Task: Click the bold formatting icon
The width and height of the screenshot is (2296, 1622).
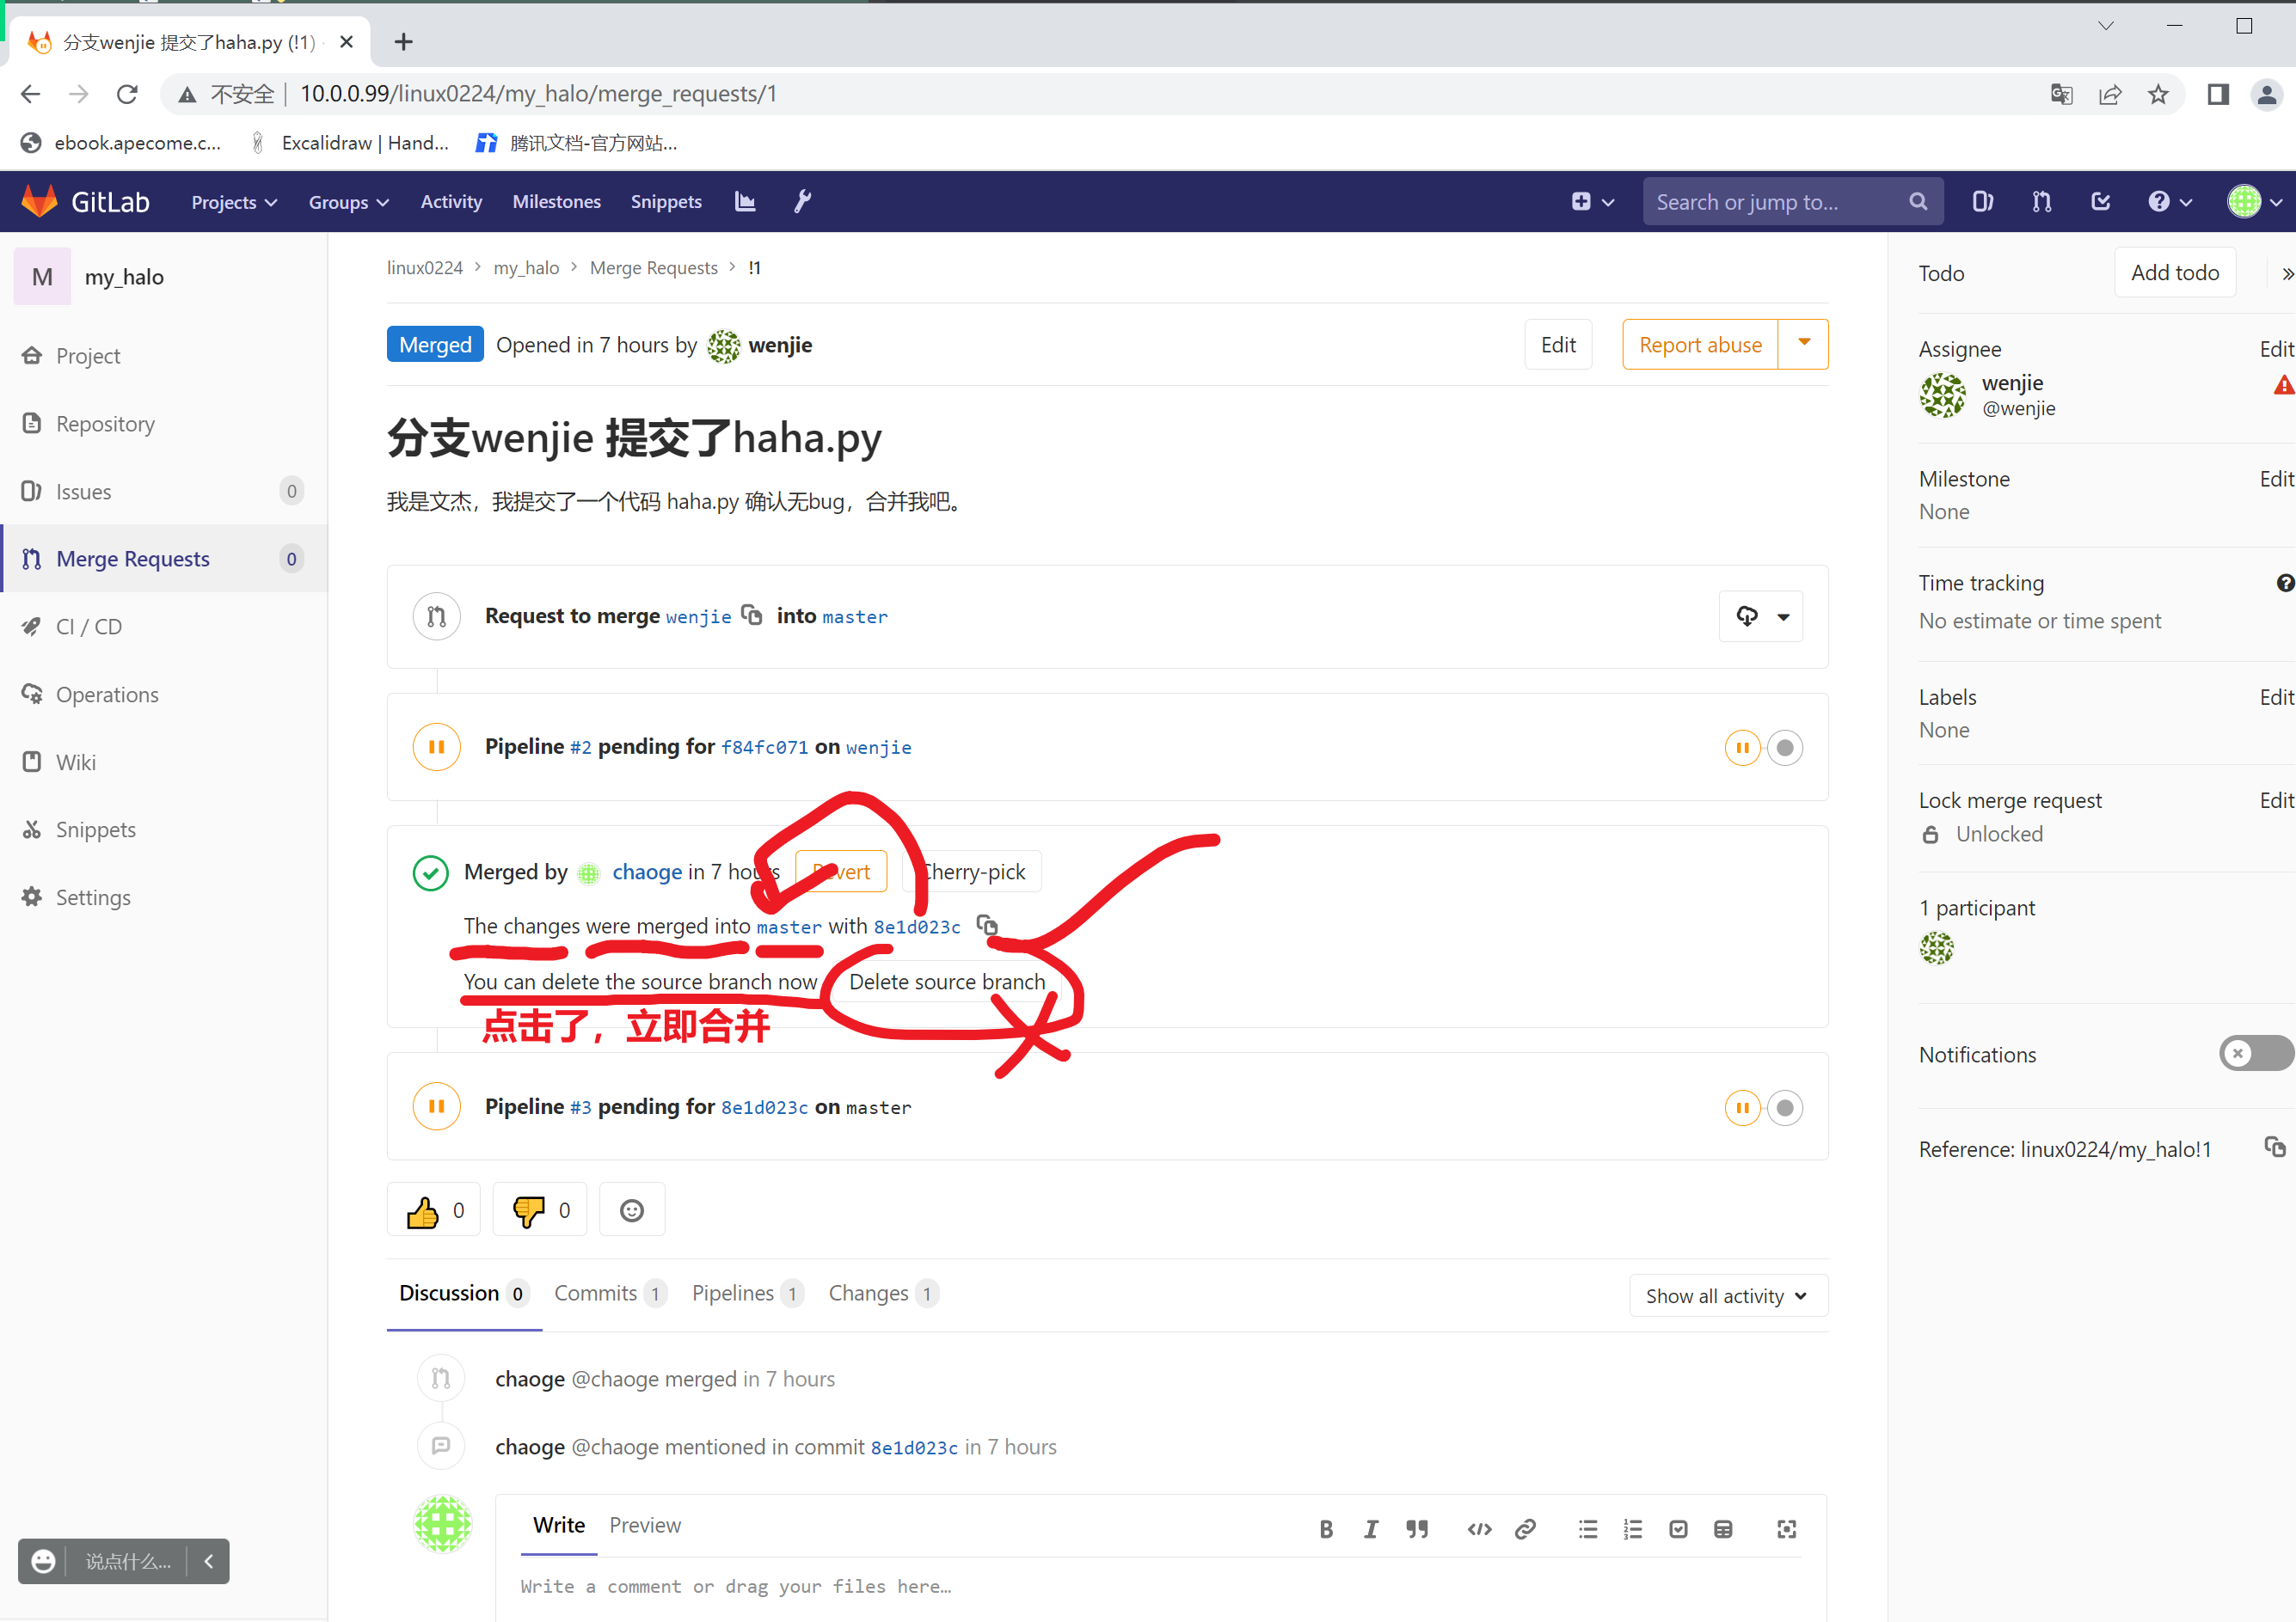Action: [x=1325, y=1529]
